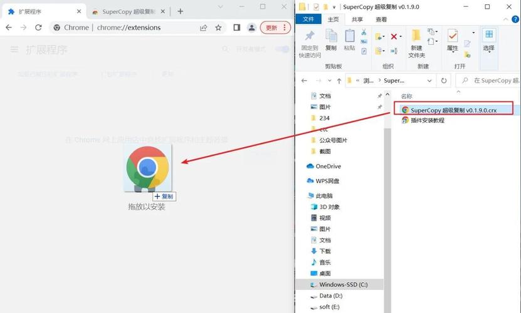The width and height of the screenshot is (521, 313).
Task: Go back in File Explorer
Action: click(x=304, y=81)
